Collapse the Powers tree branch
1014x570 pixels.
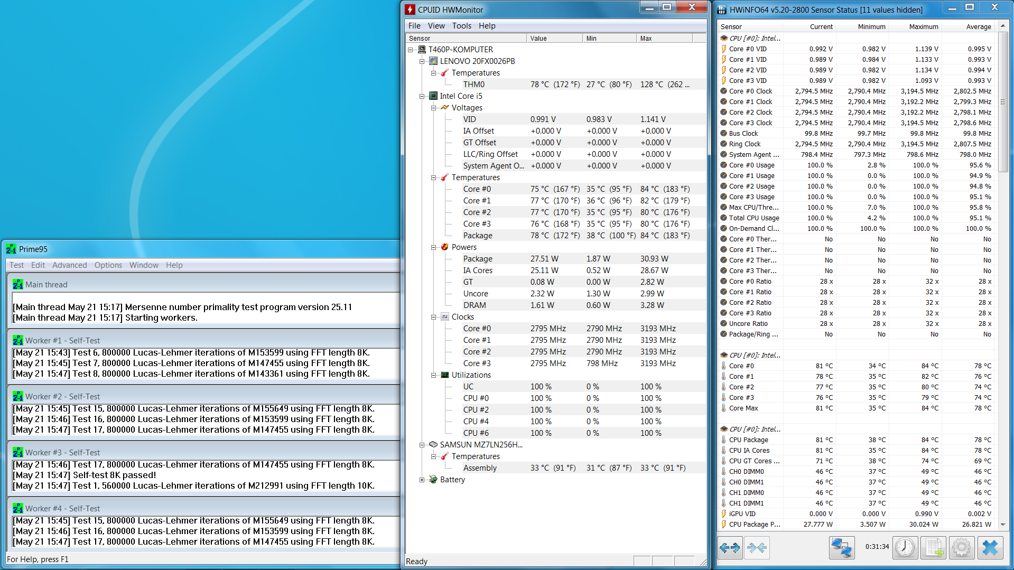433,247
